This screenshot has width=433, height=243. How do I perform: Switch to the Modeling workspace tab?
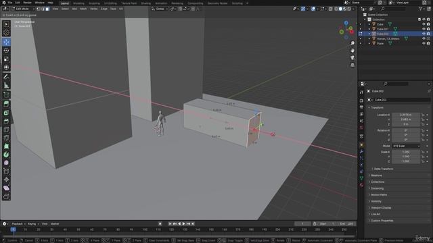tap(78, 3)
